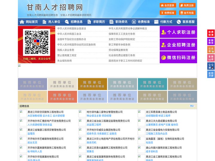Open 收费标准 orange button in header
This screenshot has width=215, height=161.
pos(168,13)
